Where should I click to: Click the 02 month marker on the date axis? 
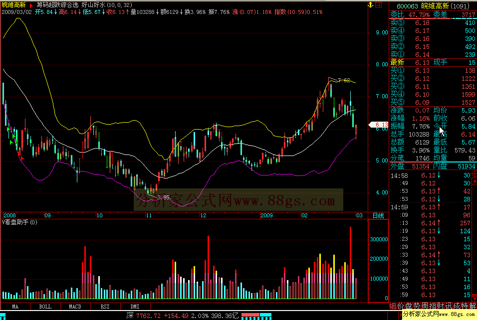click(x=304, y=215)
